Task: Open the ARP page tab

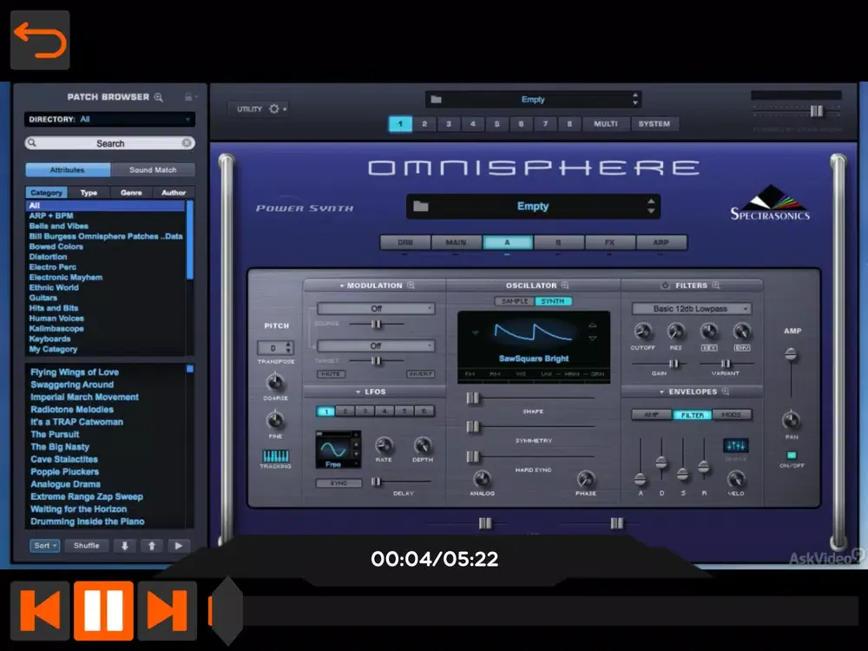Action: point(661,242)
